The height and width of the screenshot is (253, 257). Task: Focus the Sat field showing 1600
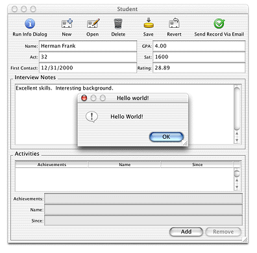click(199, 57)
